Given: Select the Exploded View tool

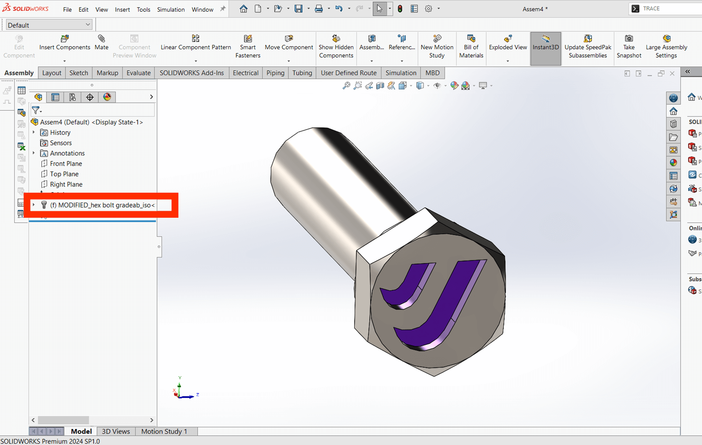Looking at the screenshot, I should point(507,39).
